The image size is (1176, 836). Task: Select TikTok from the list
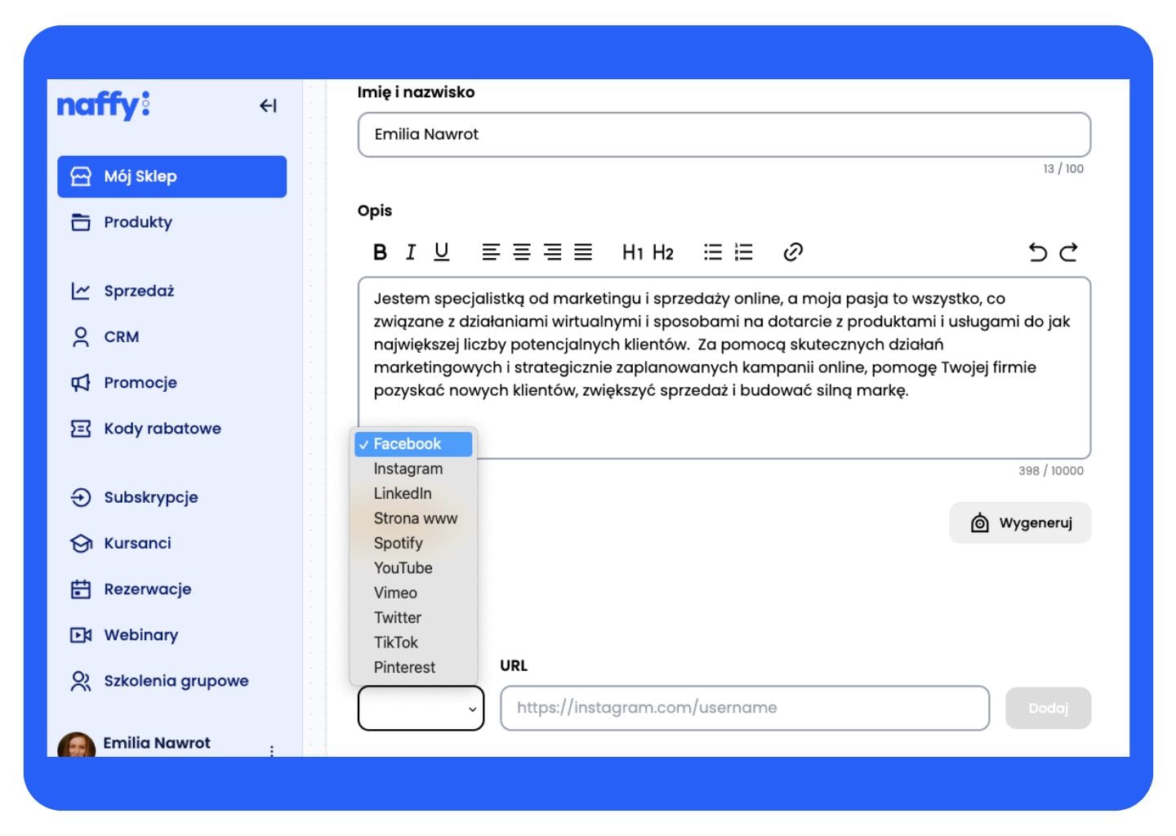point(413,643)
